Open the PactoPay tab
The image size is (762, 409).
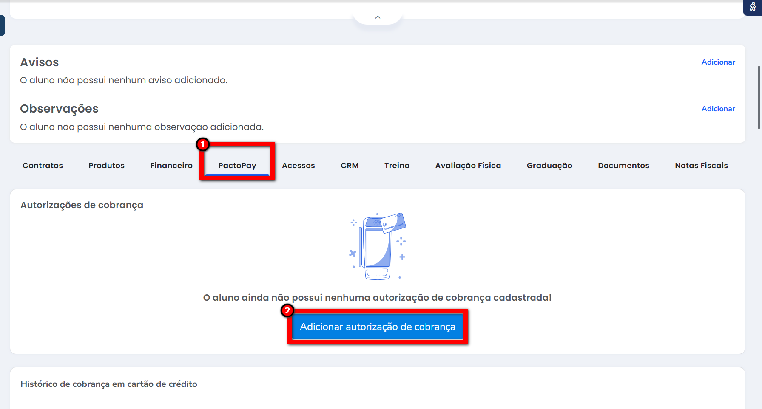coord(237,166)
